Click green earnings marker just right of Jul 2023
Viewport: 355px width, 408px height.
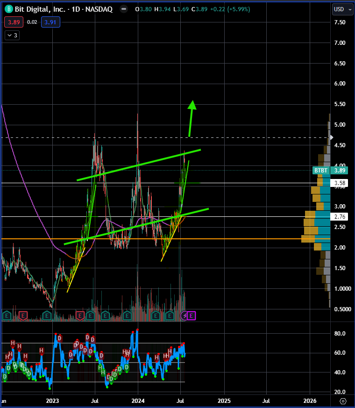(105, 316)
